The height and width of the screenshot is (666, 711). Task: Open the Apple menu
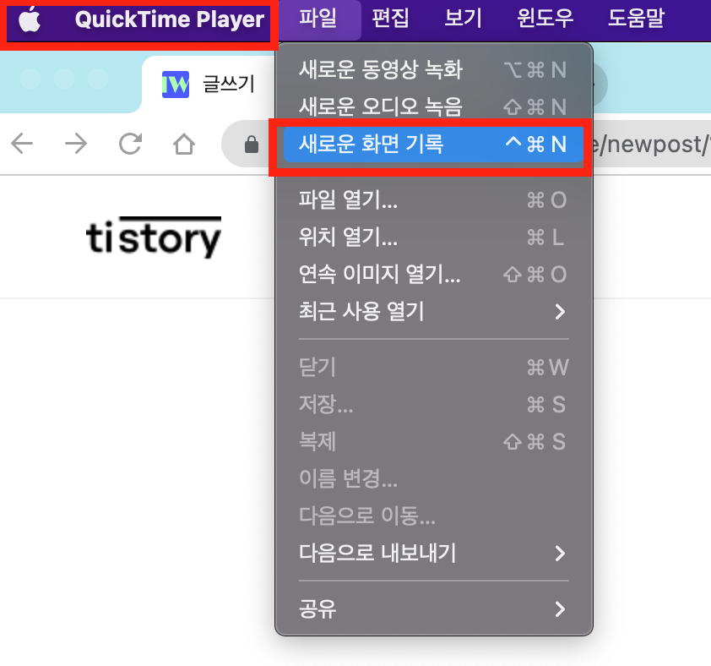[30, 20]
